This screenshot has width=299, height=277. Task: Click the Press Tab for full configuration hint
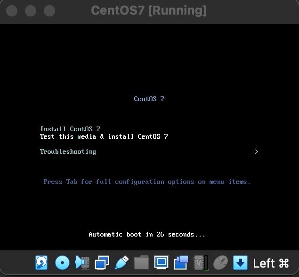point(147,182)
